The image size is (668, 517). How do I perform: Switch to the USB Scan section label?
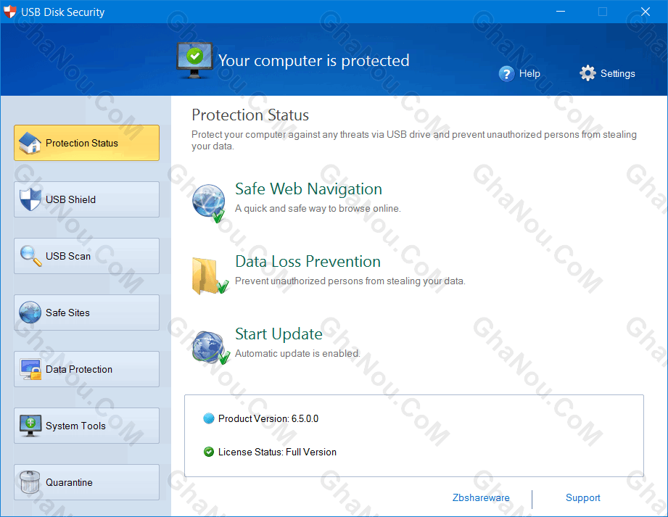pyautogui.click(x=68, y=256)
